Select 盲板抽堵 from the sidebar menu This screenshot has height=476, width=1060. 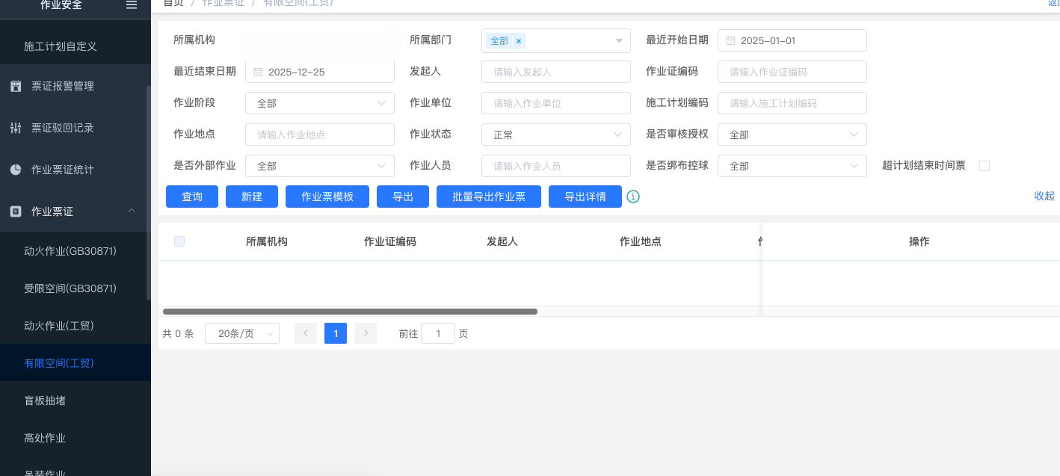(x=45, y=401)
